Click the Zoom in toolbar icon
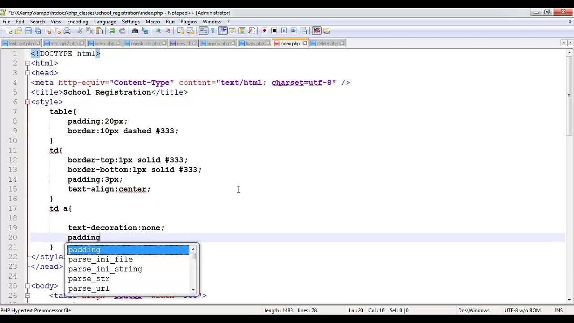This screenshot has width=574, height=323. (x=157, y=31)
